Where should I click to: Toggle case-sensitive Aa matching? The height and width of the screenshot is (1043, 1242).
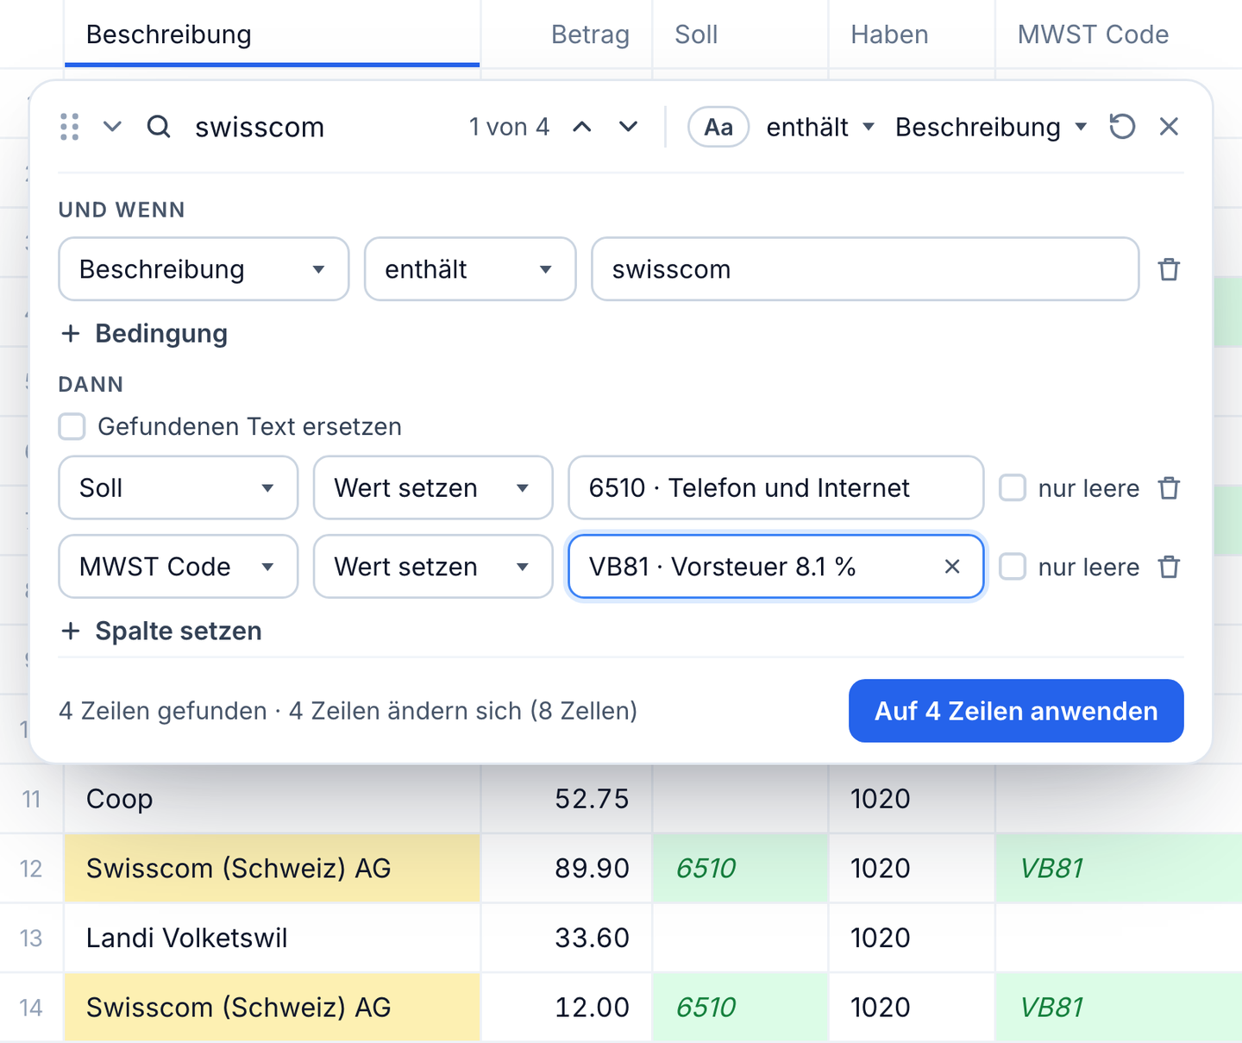tap(718, 128)
